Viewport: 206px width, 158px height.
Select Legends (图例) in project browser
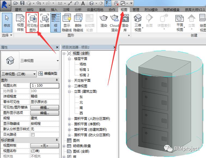click(x=76, y=141)
